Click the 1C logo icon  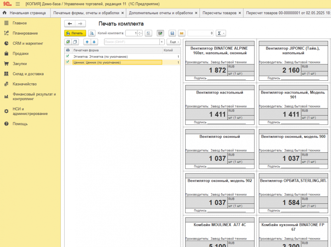tap(7, 4)
